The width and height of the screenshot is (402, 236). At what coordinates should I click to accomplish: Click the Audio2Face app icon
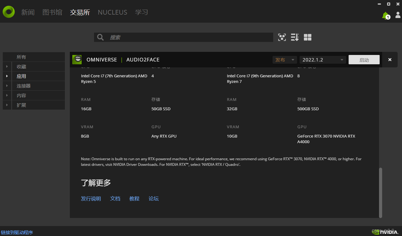coord(77,59)
